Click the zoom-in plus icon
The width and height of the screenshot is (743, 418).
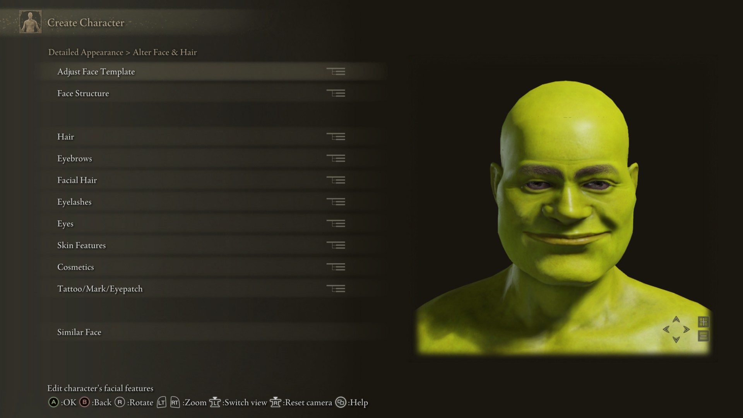click(x=703, y=322)
